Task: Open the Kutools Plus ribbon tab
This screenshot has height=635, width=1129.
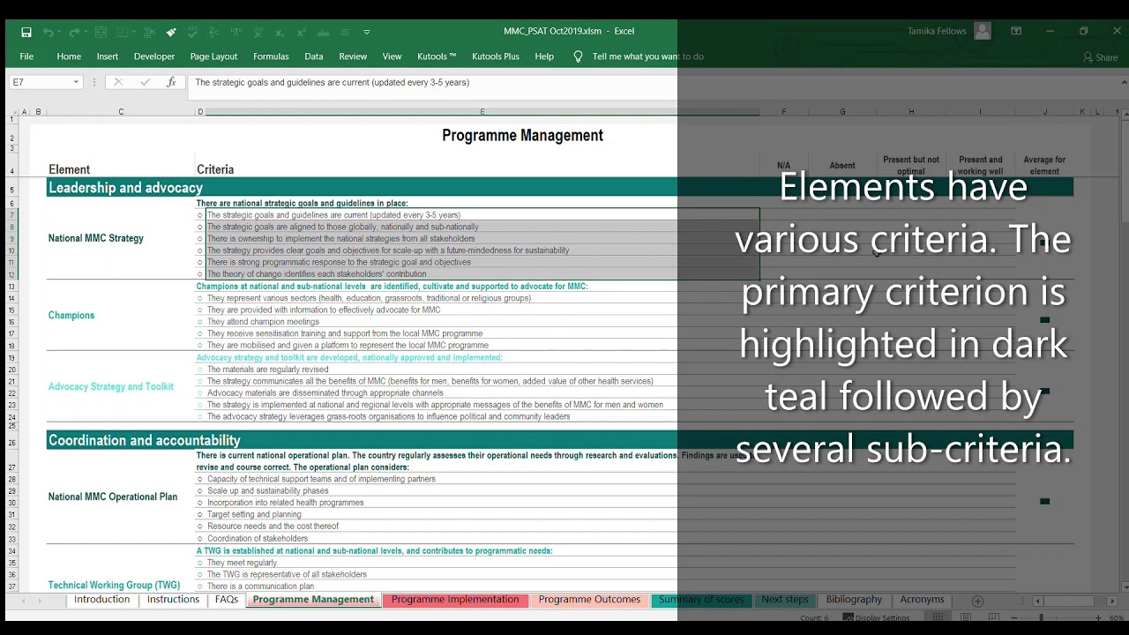Action: (496, 56)
